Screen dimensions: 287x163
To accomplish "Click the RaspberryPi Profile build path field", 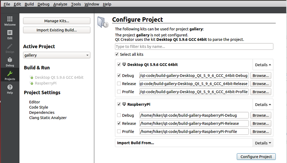I will click(194, 131).
